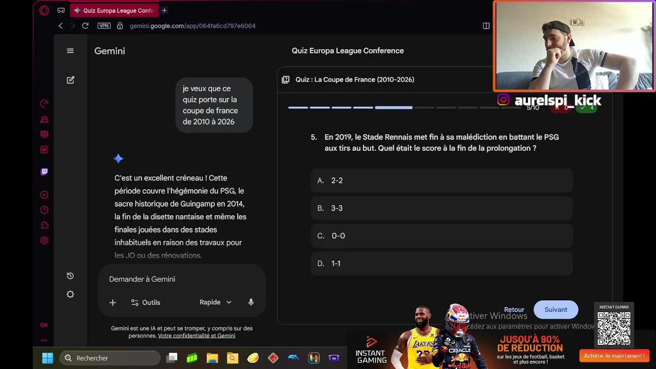
Task: Select answer B. 3-3
Action: [x=441, y=208]
